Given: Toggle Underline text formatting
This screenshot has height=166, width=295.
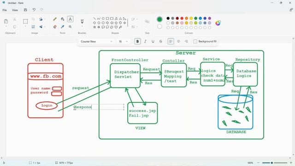Looking at the screenshot, I should click(x=153, y=41).
